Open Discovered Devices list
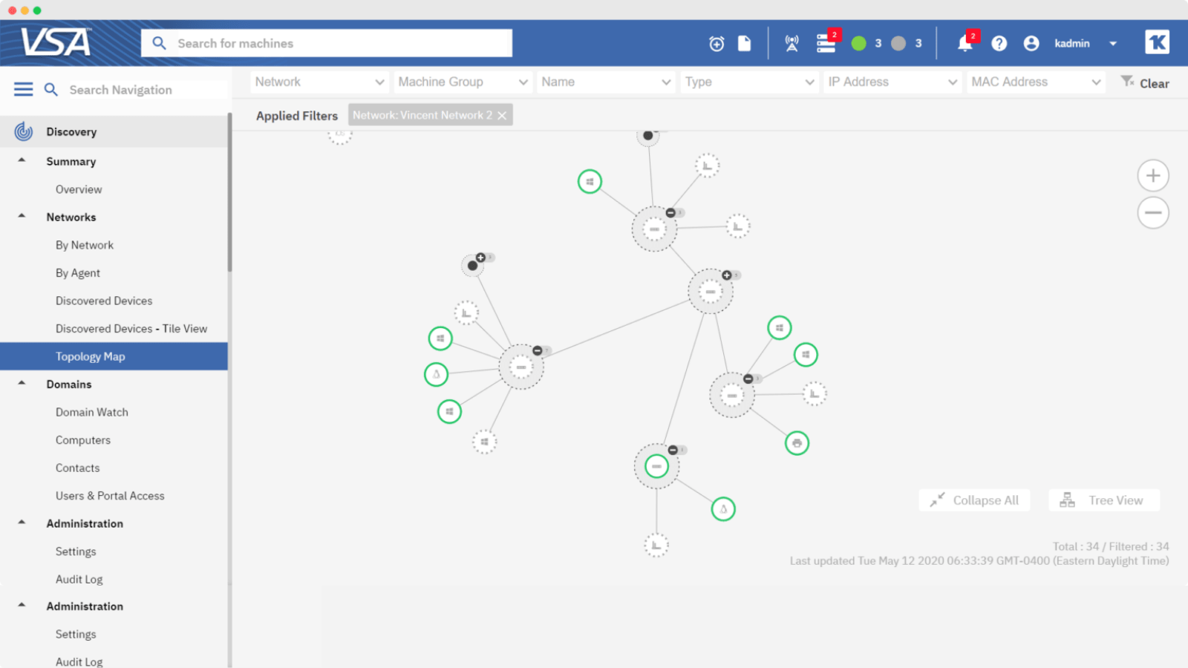Viewport: 1188px width, 668px height. (x=104, y=301)
